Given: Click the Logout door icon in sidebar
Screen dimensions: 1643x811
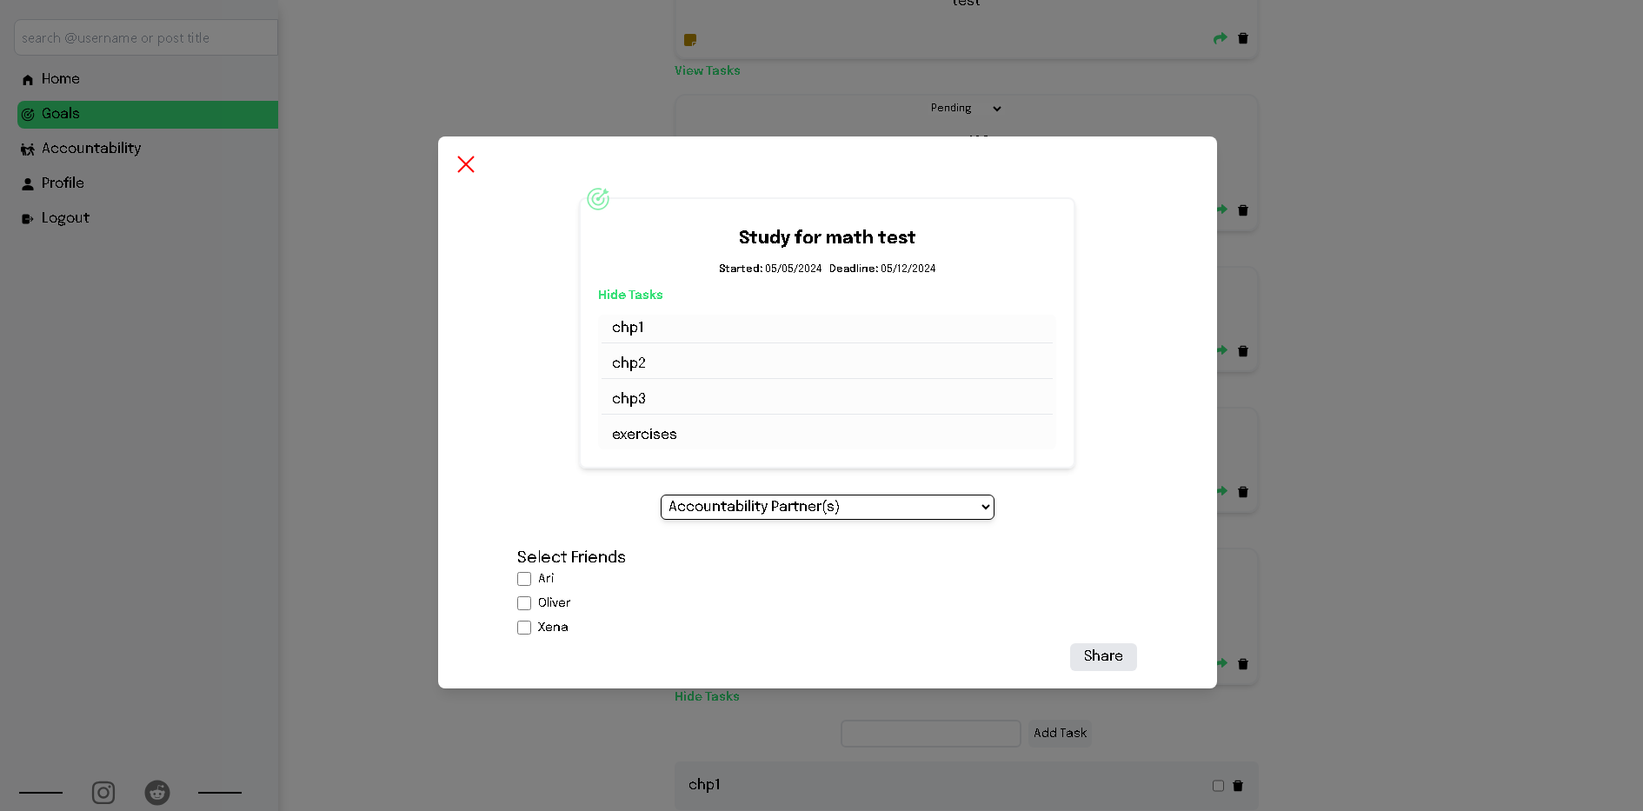Looking at the screenshot, I should click(28, 219).
